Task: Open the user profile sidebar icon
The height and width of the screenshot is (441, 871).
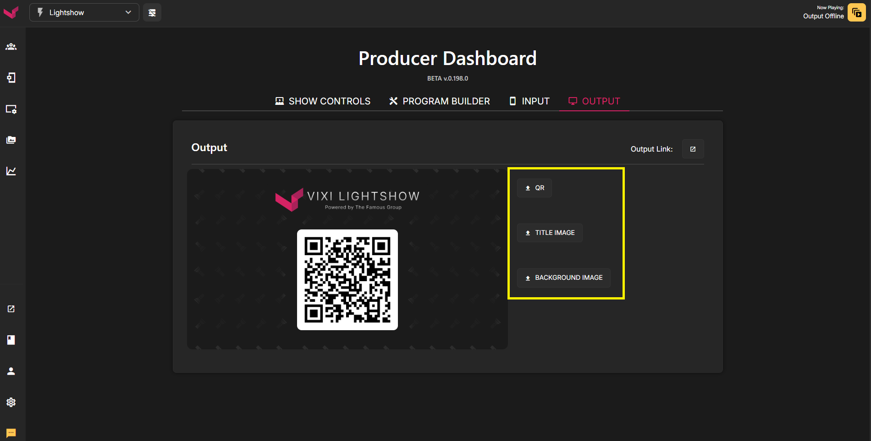Action: (x=11, y=371)
